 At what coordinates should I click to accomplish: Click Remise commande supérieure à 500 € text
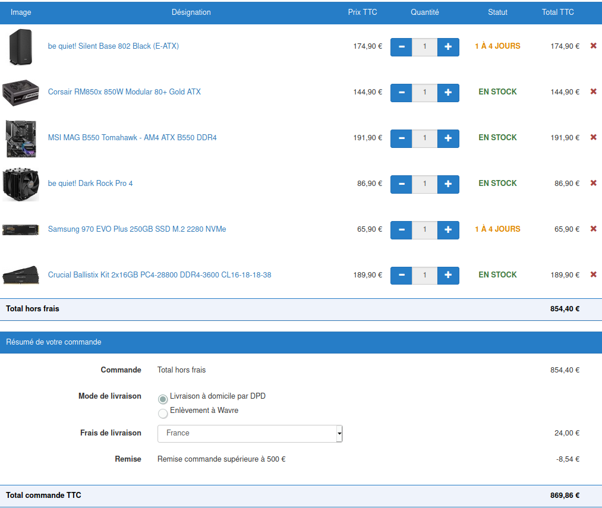tap(222, 459)
